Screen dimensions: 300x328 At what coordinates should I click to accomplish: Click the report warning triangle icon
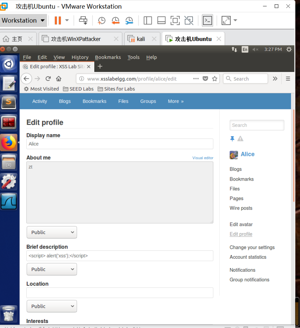pyautogui.click(x=240, y=139)
